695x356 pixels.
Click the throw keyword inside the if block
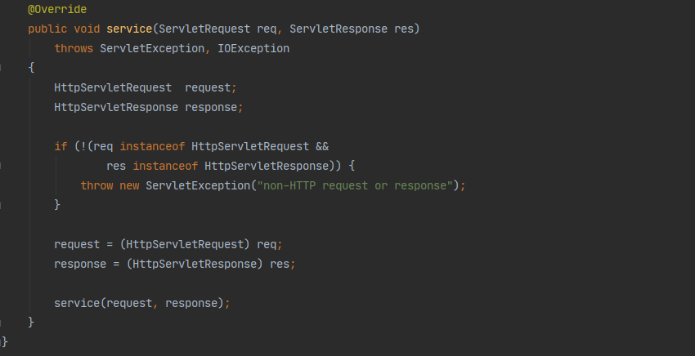click(x=96, y=185)
